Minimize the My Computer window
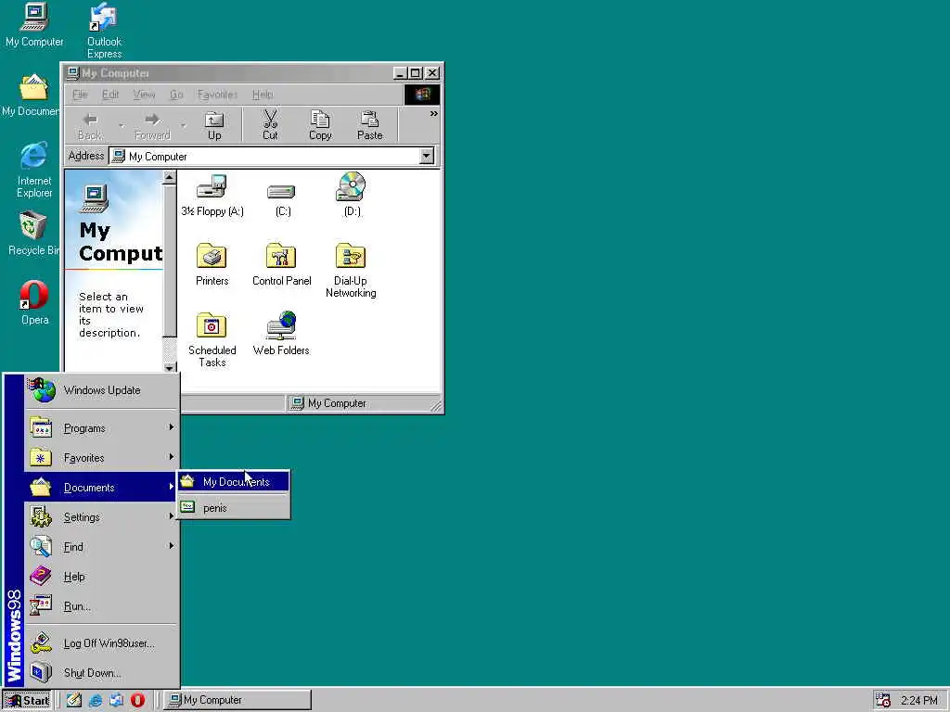 (x=400, y=73)
